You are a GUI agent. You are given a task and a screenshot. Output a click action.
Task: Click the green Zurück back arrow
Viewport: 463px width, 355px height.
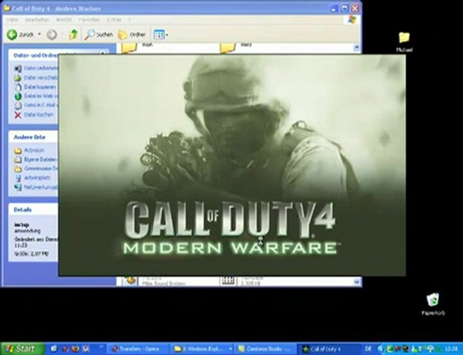click(x=12, y=35)
